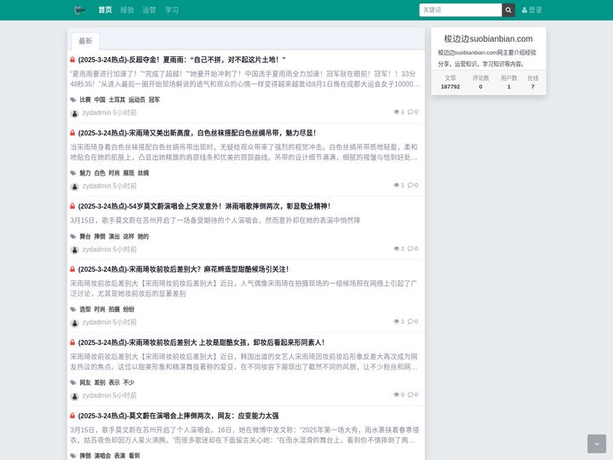The height and width of the screenshot is (460, 613).
Task: Select the 丝绸 tag
Action: 143,173
